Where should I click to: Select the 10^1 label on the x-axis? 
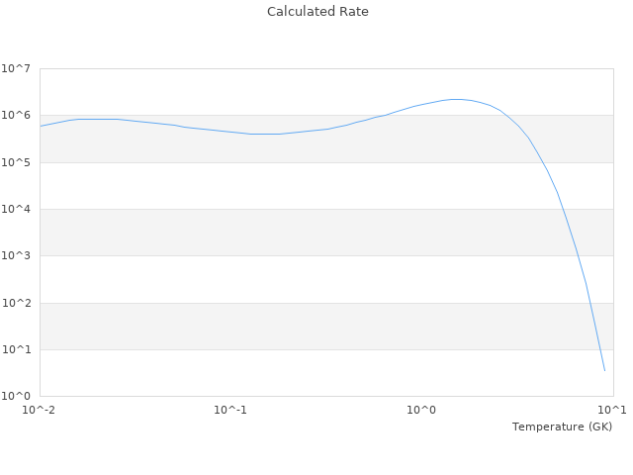[x=611, y=410]
